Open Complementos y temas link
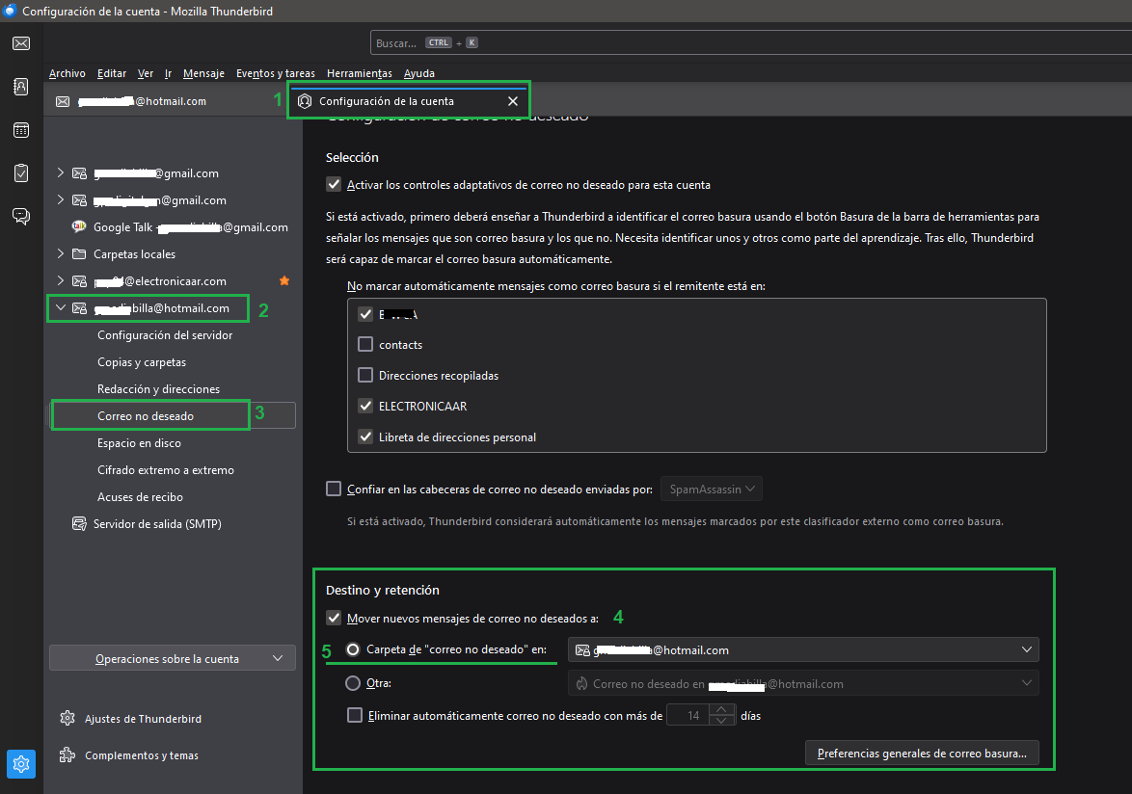1132x794 pixels. pyautogui.click(x=142, y=755)
